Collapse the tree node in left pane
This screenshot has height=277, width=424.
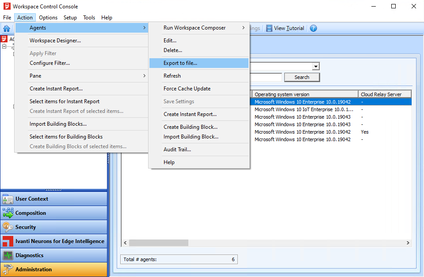(x=4, y=46)
